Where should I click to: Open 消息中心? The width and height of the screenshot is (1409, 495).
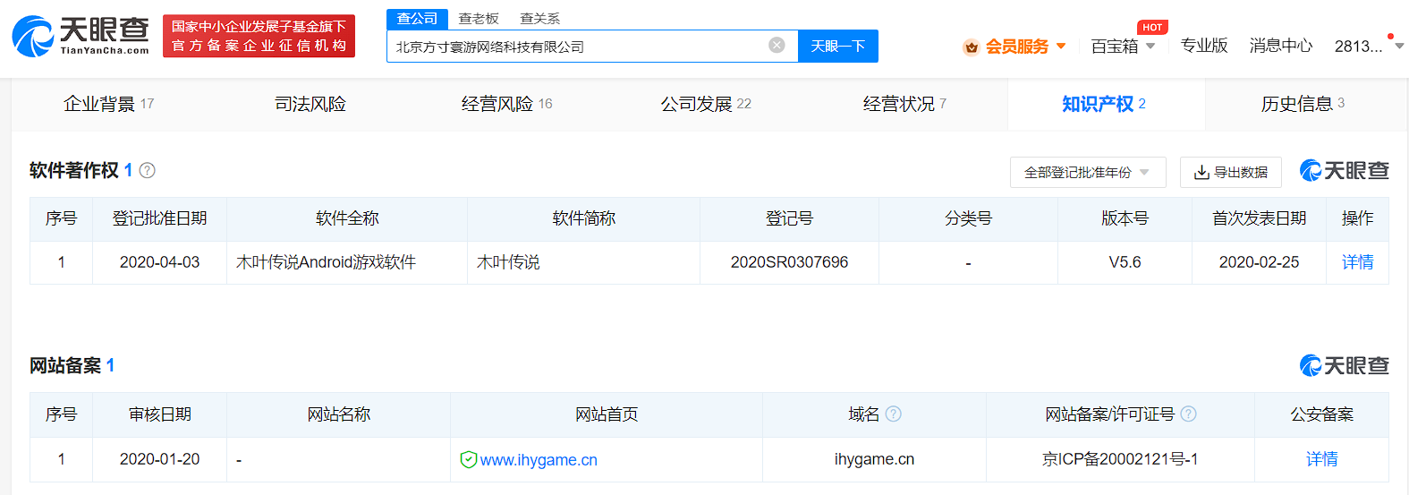1281,46
